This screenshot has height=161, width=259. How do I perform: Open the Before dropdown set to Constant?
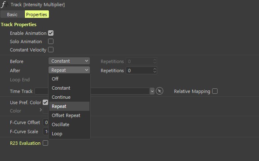[69, 61]
